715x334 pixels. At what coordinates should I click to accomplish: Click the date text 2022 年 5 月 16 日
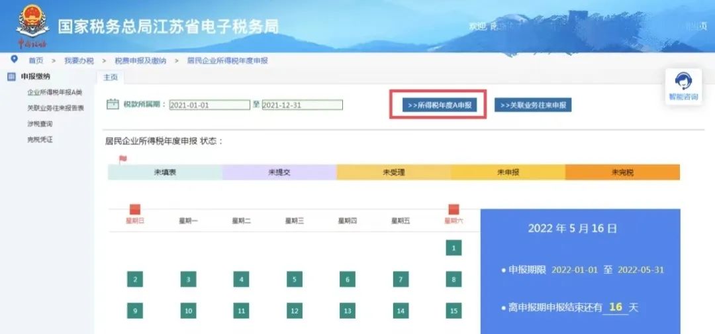click(x=573, y=229)
